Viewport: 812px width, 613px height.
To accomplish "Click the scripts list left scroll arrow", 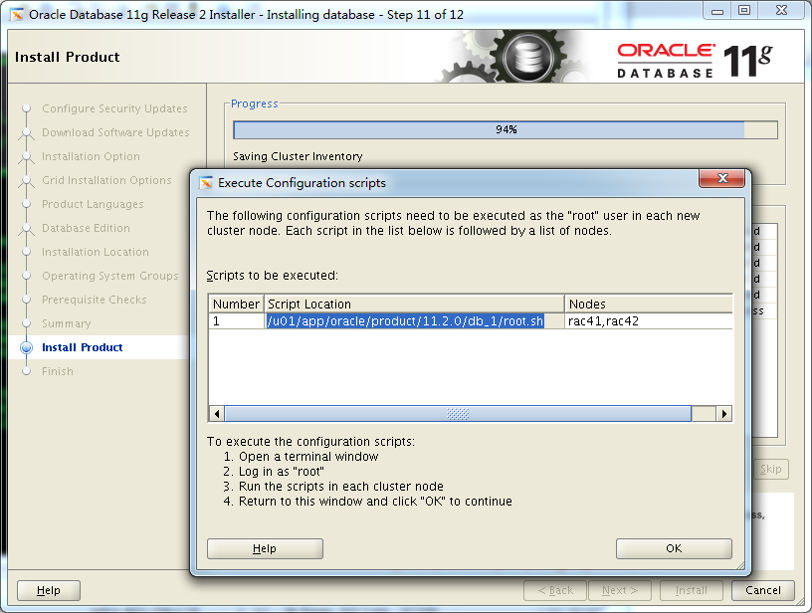I will (217, 414).
